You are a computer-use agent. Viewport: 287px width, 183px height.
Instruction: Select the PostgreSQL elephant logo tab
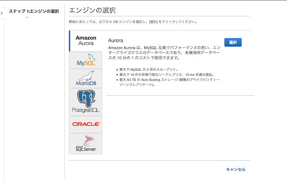point(86,102)
